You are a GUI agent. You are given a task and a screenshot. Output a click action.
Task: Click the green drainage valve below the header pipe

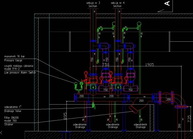click(x=94, y=106)
